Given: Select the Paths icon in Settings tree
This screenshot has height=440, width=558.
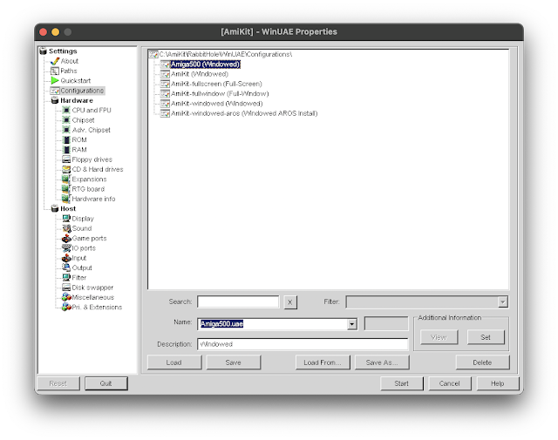Looking at the screenshot, I should tap(54, 71).
